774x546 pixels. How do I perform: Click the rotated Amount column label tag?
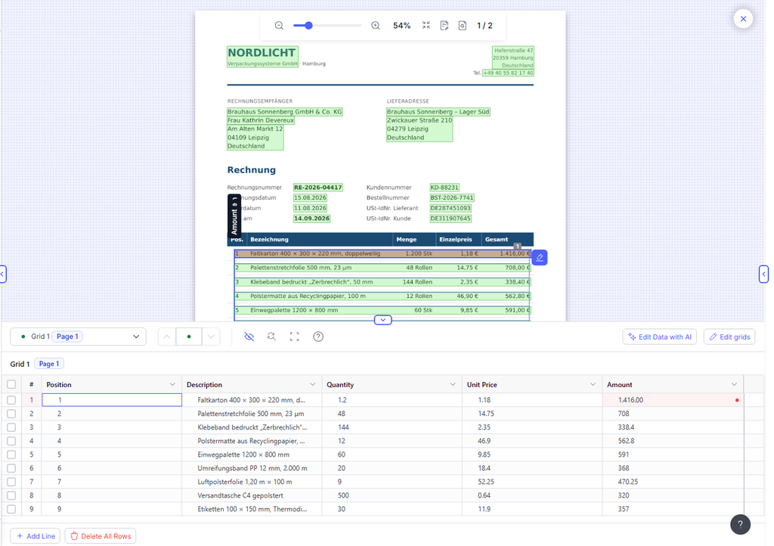(234, 216)
